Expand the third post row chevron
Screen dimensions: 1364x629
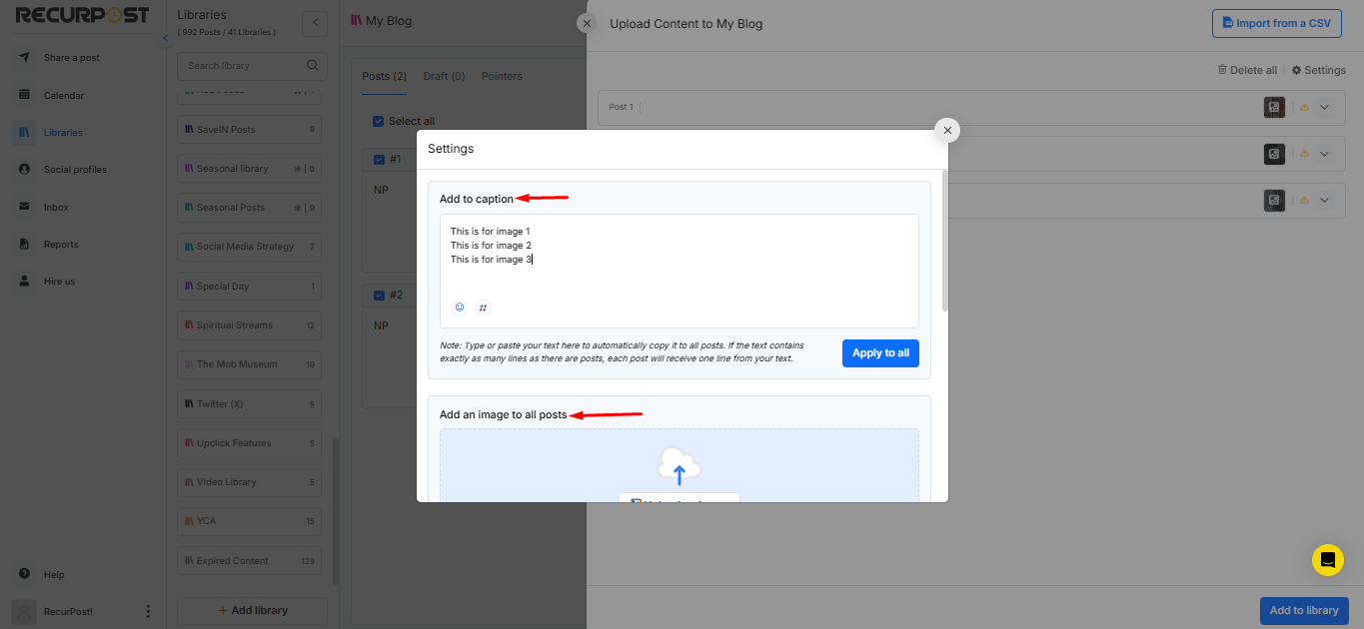pos(1325,200)
